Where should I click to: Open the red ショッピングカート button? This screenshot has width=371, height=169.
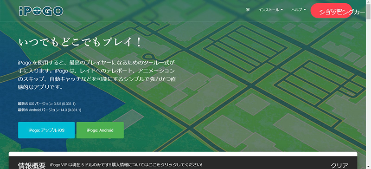[331, 11]
